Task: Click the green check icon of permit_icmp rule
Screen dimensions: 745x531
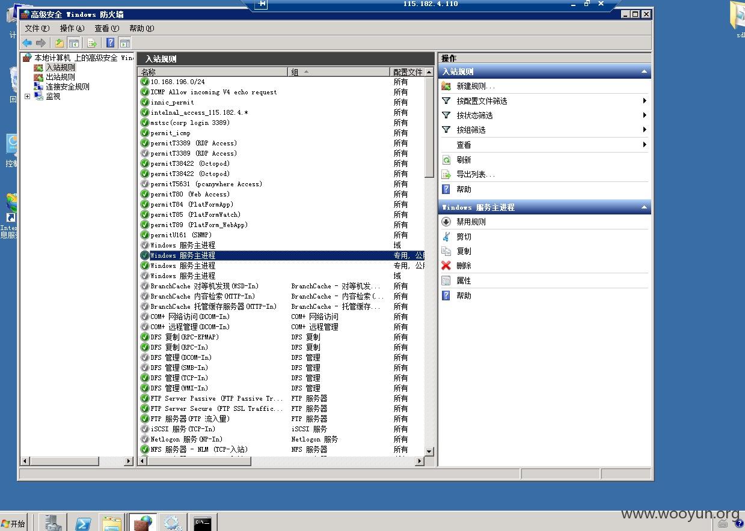Action: point(144,133)
